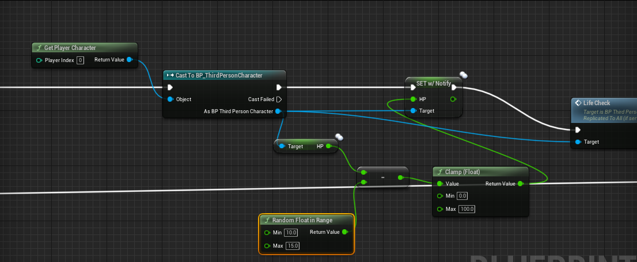Click bottom input pin of subtract node

pos(363,182)
